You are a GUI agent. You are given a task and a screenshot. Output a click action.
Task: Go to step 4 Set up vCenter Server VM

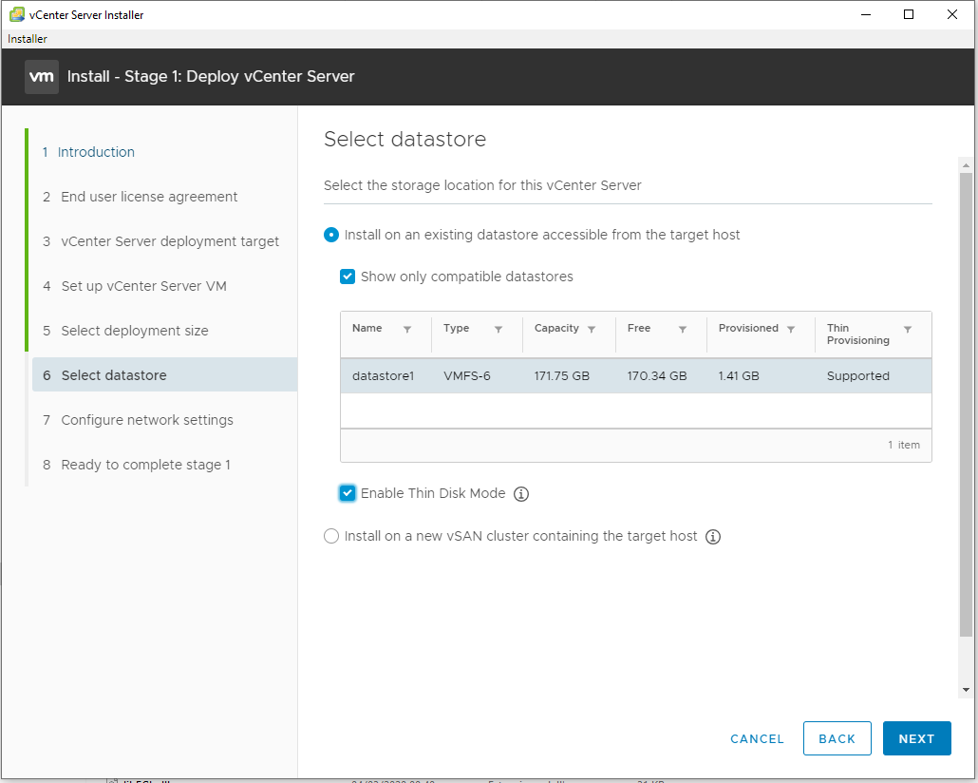click(x=135, y=286)
